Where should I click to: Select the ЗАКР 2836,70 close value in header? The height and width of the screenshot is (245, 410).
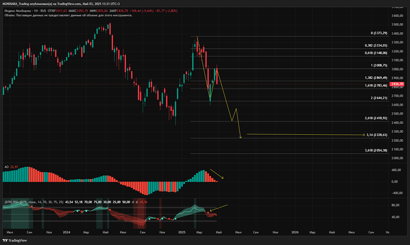coord(119,11)
